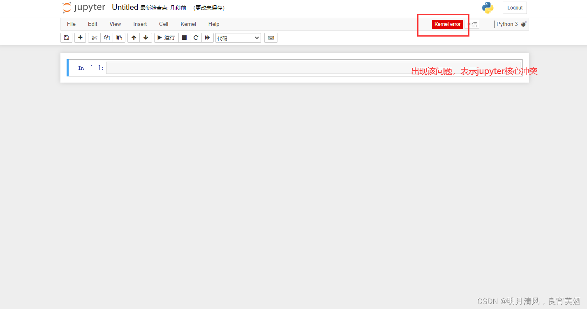Click the Python logo icon
The height and width of the screenshot is (309, 587).
[x=488, y=8]
